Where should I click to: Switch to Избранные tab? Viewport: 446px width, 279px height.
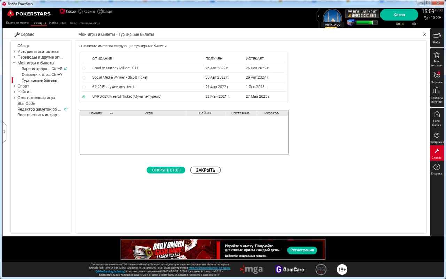(x=57, y=23)
